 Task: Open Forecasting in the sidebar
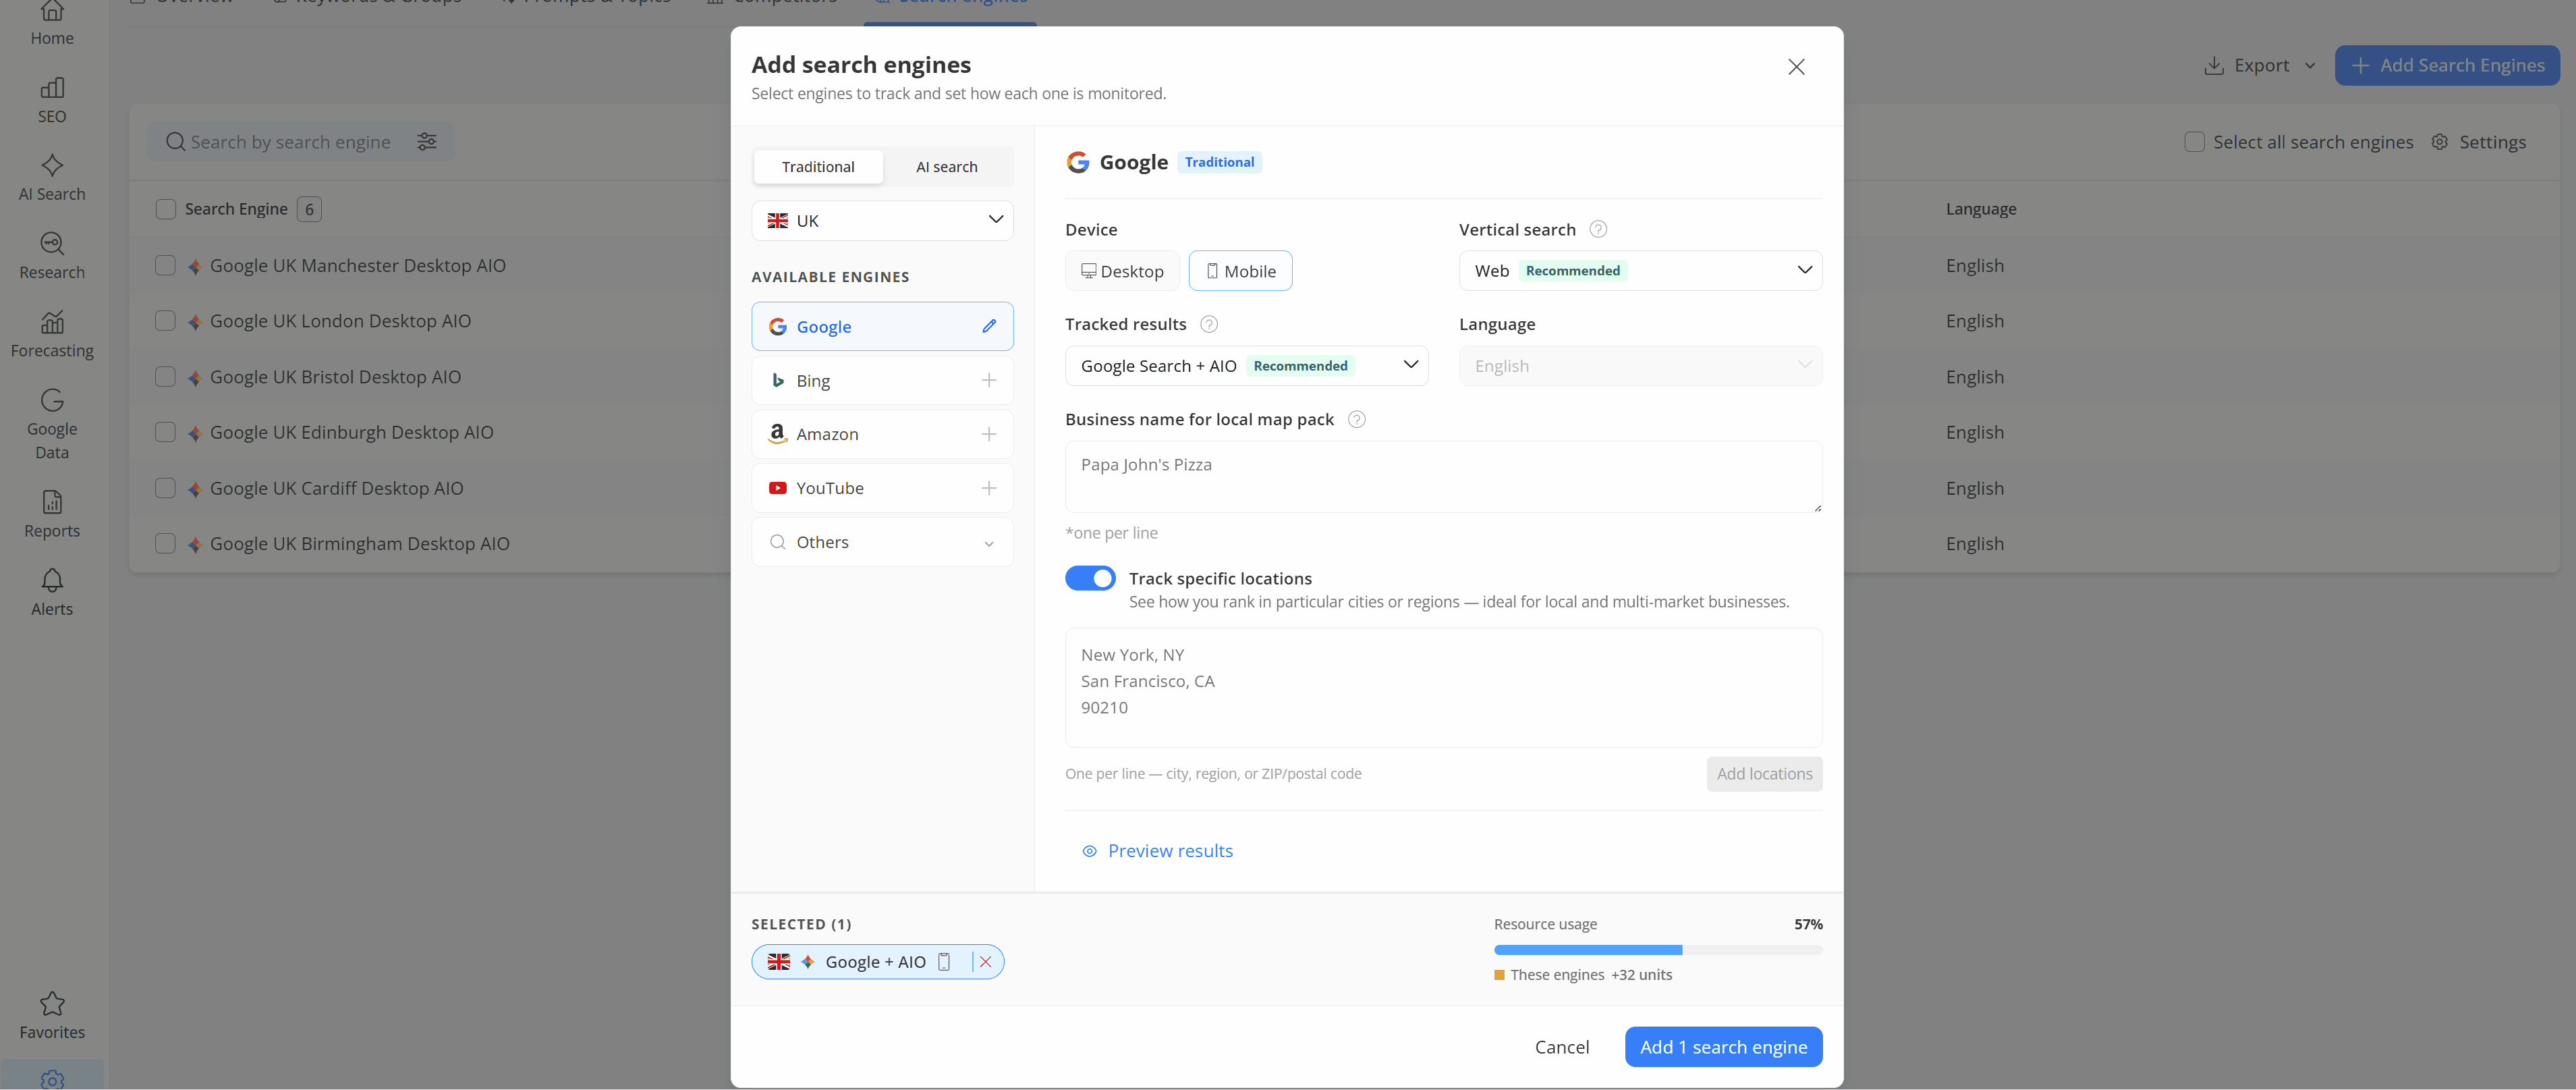pos(52,335)
